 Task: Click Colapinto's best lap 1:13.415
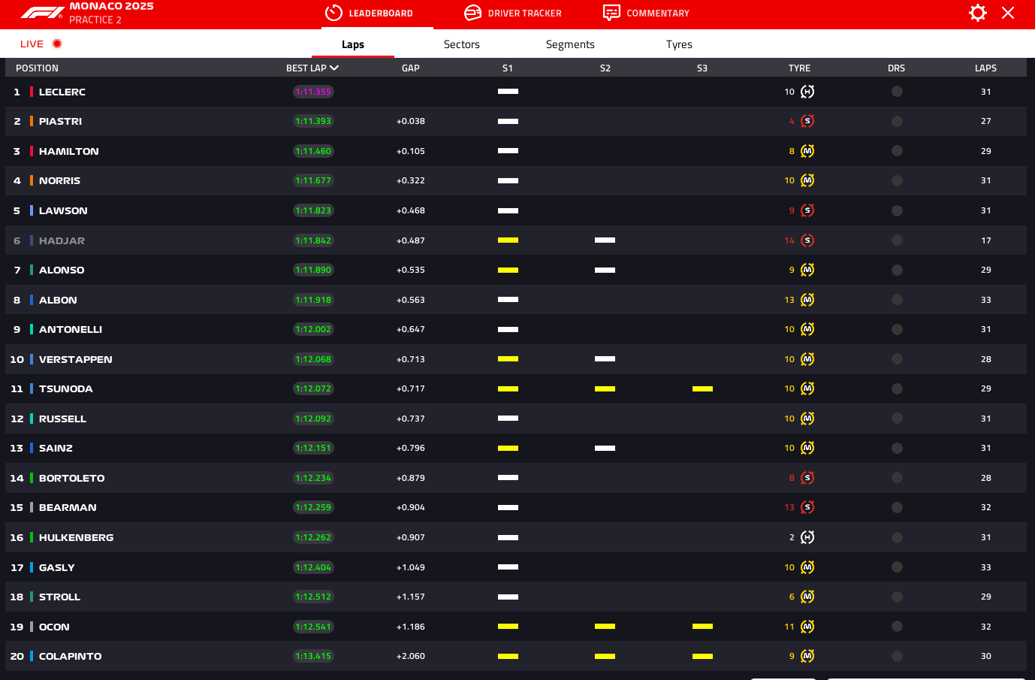pyautogui.click(x=313, y=656)
